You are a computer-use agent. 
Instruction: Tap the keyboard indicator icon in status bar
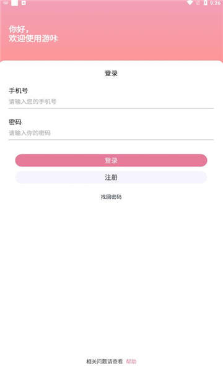click(x=6, y=3)
